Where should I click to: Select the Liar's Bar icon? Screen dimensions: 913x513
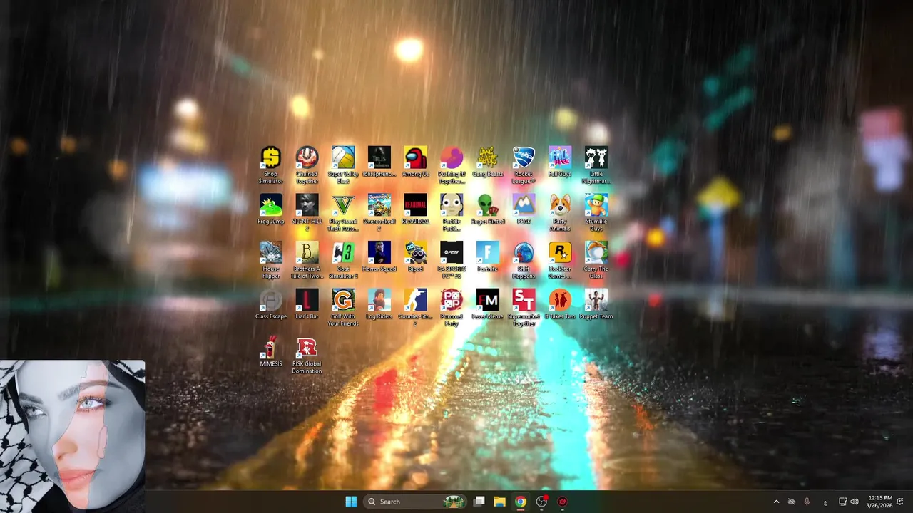pos(307,300)
